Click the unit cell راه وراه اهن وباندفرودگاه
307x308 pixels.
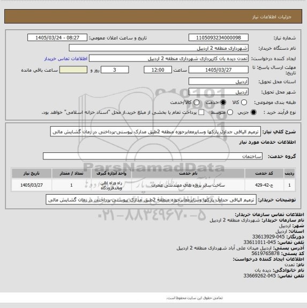[111, 185]
